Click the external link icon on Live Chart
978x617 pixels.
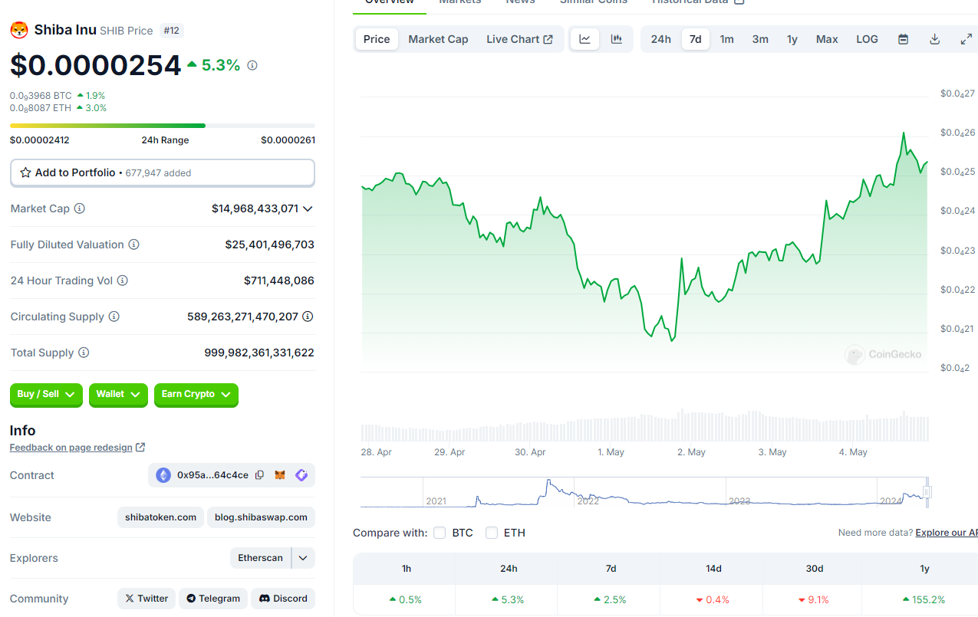coord(548,39)
